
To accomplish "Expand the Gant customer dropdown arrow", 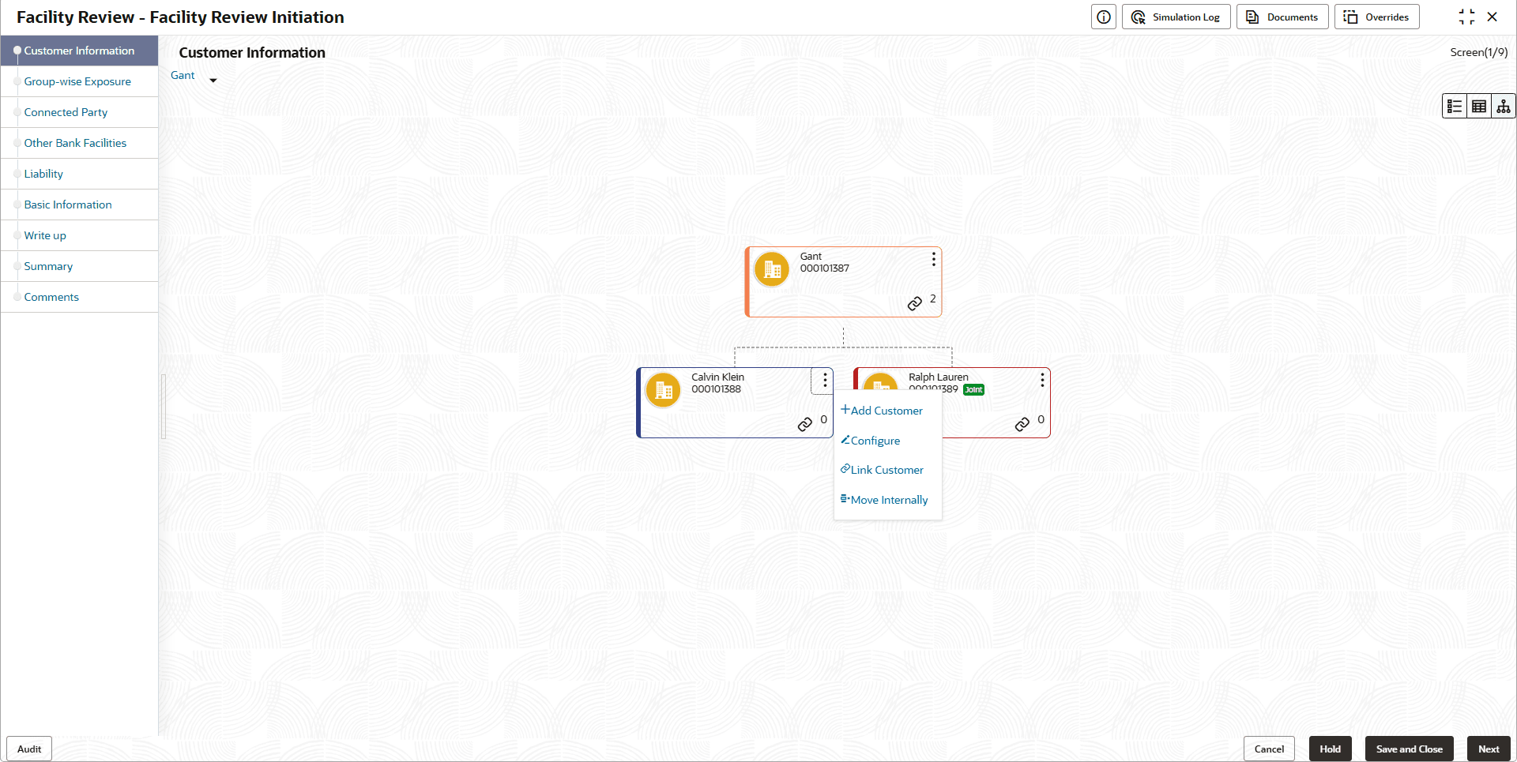I will pyautogui.click(x=213, y=81).
